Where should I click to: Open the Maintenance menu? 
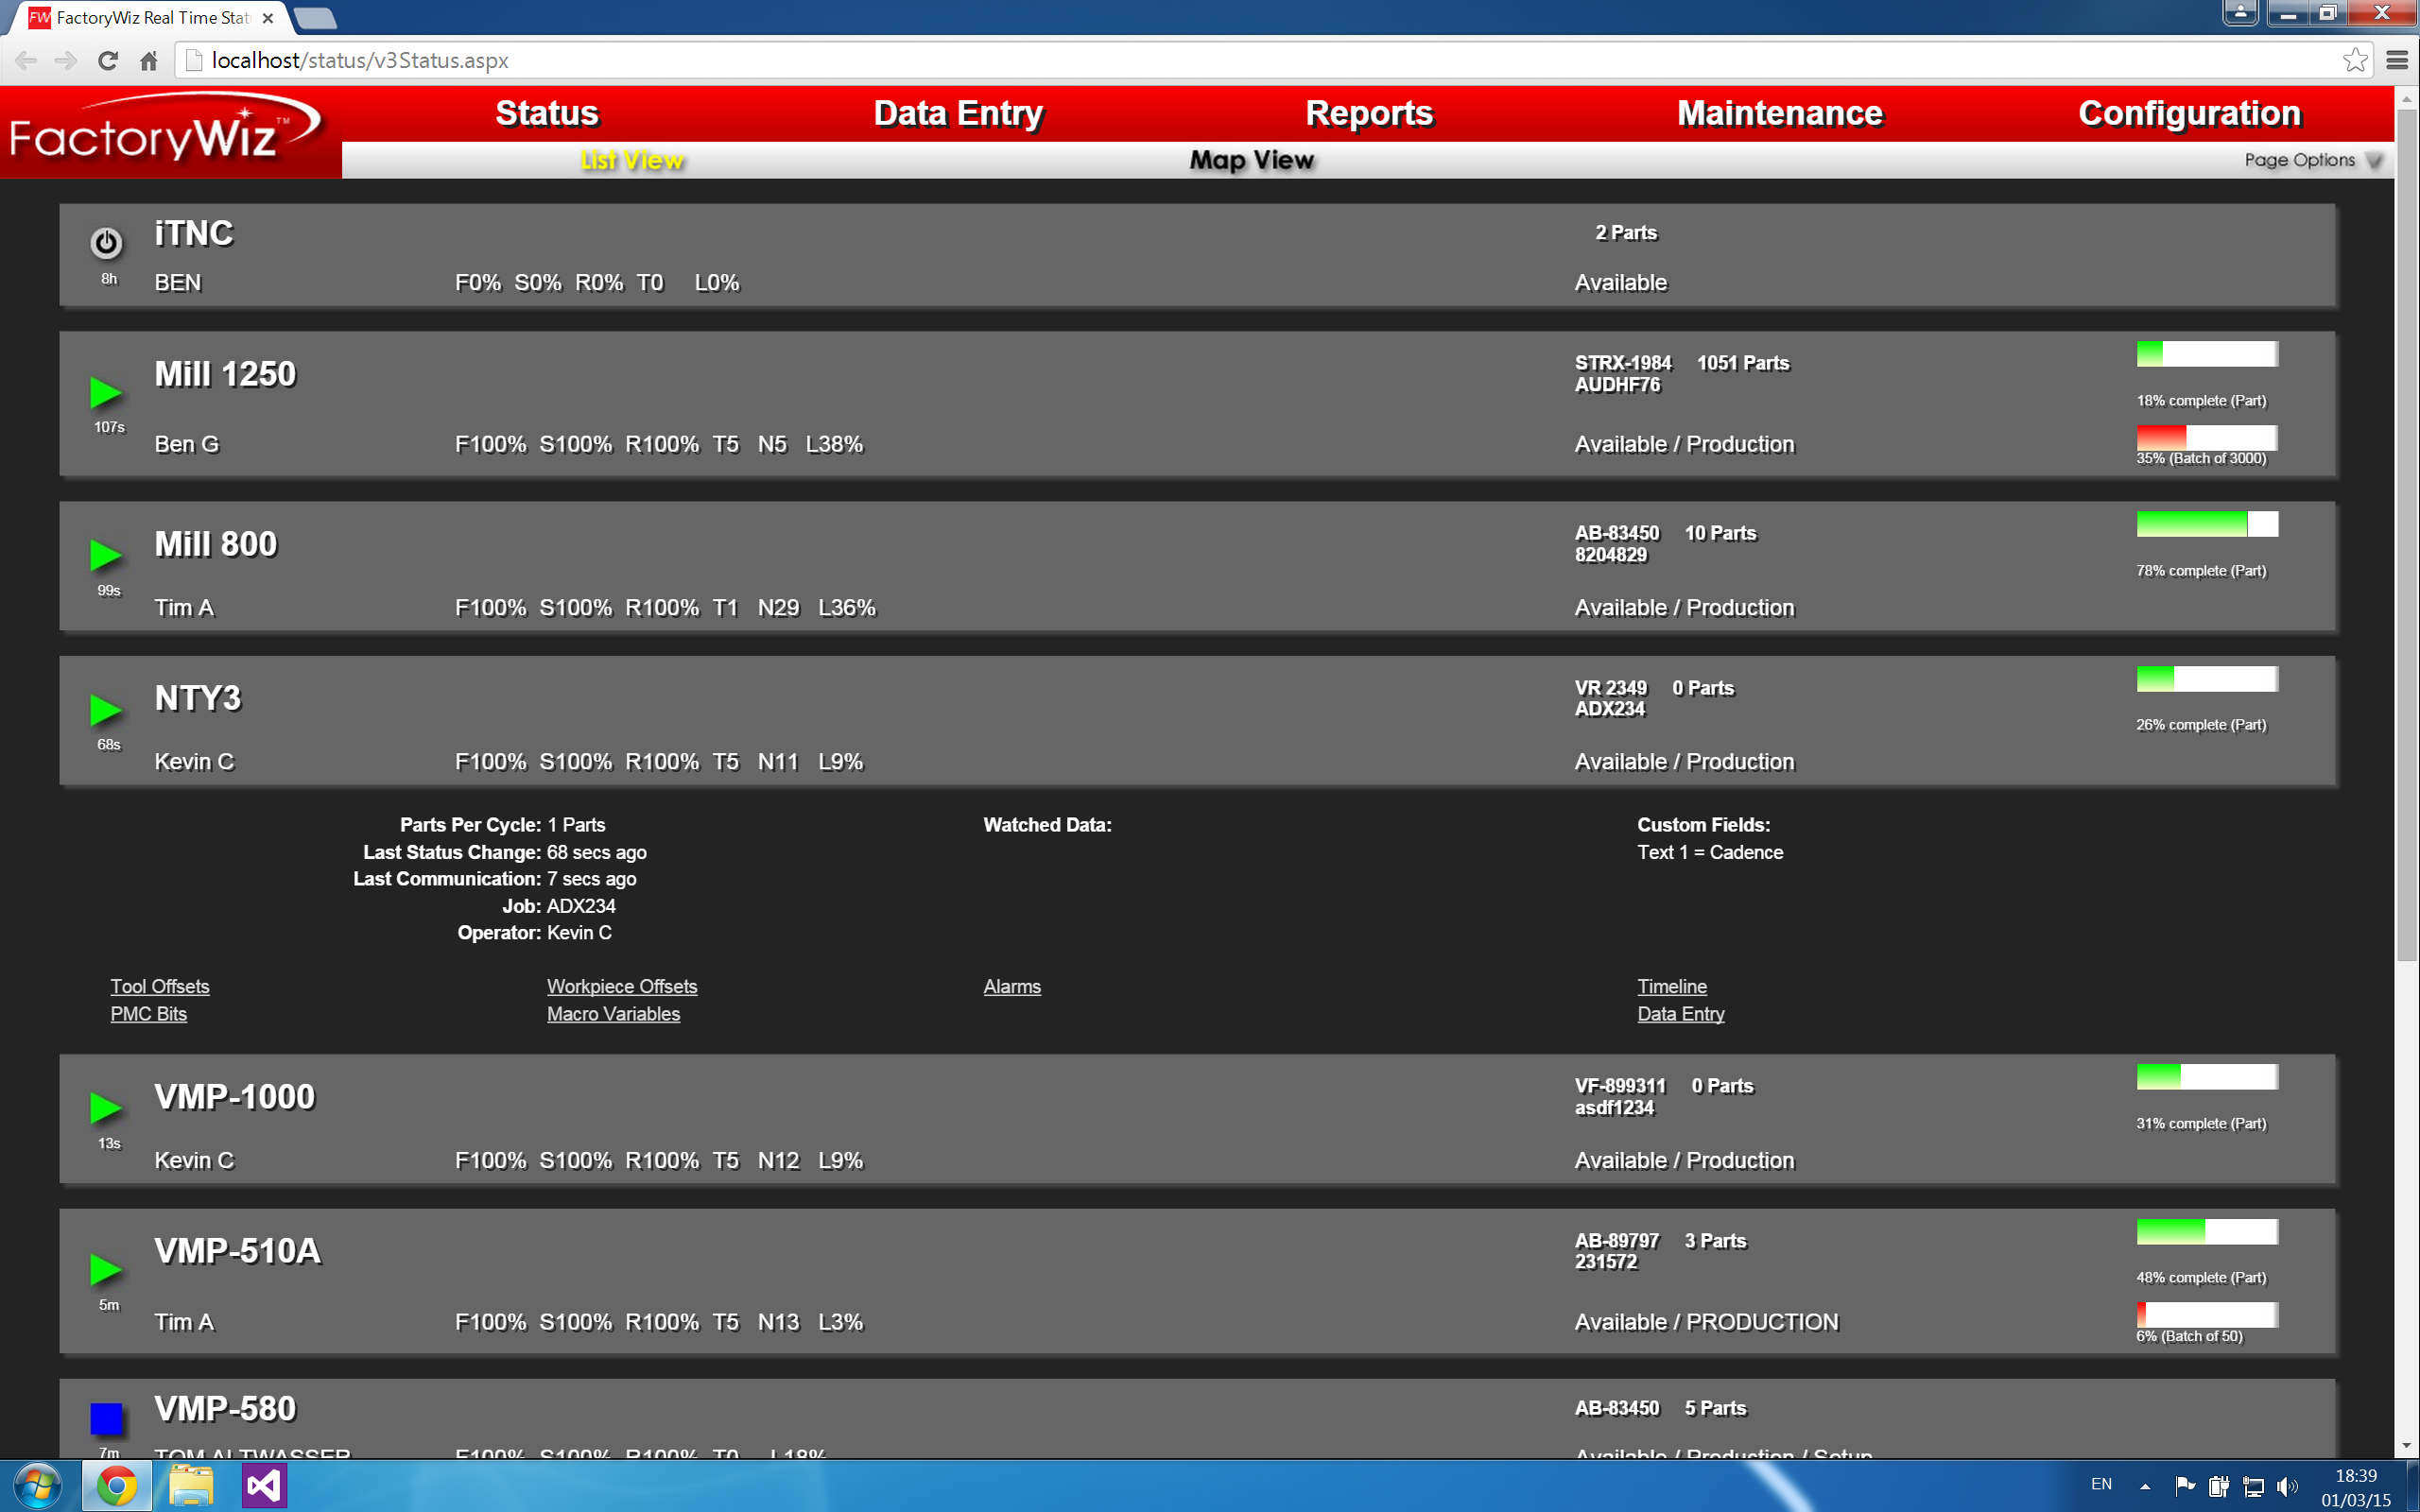(x=1780, y=114)
